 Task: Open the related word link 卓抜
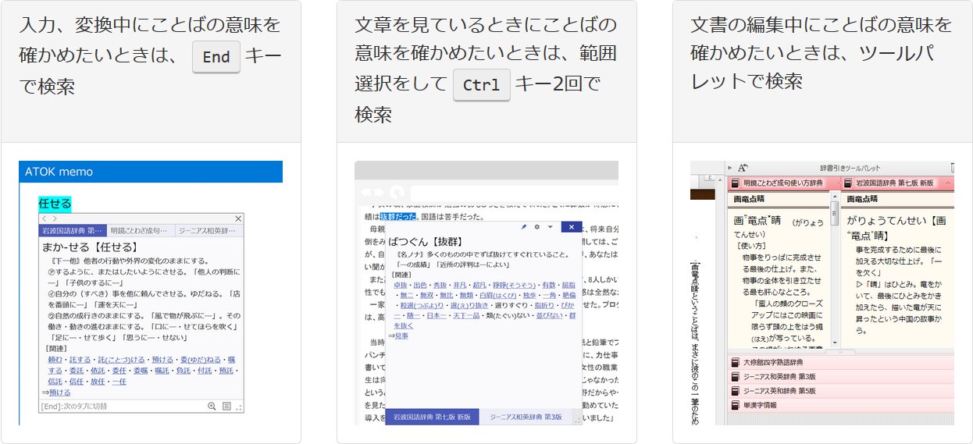[x=401, y=286]
